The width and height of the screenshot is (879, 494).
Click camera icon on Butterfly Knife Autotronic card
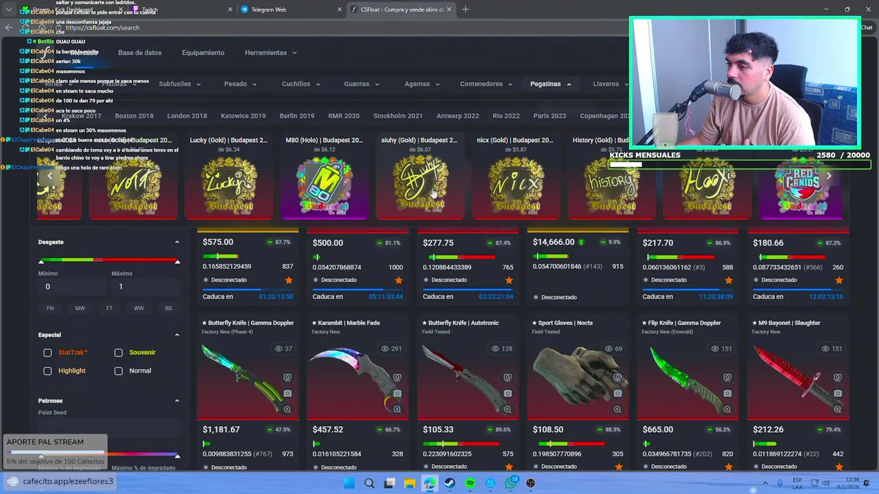pyautogui.click(x=507, y=393)
